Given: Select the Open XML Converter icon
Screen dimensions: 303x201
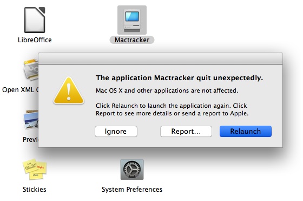Looking at the screenshot, I should pos(31,70).
